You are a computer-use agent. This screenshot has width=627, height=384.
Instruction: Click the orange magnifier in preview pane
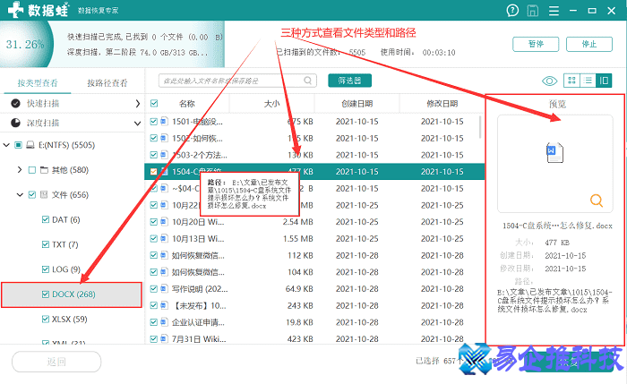(597, 201)
